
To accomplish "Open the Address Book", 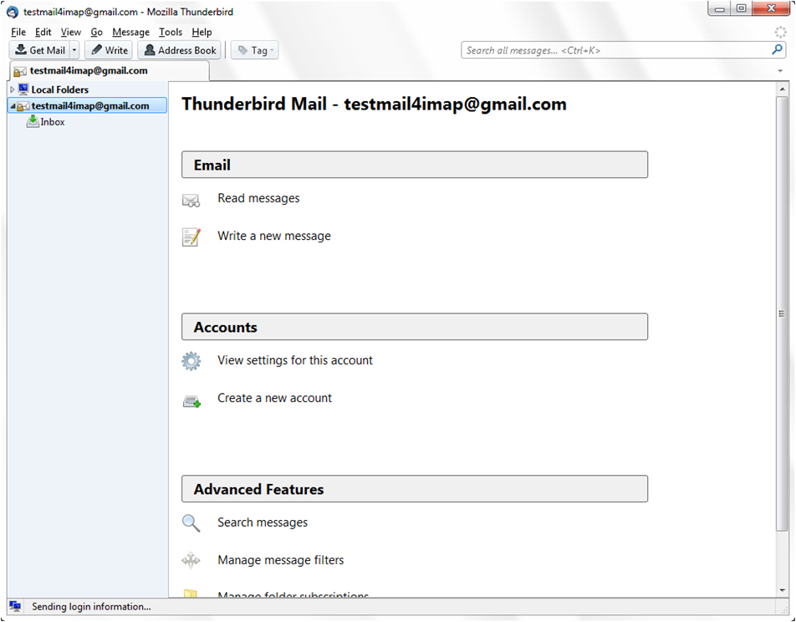I will click(x=179, y=51).
